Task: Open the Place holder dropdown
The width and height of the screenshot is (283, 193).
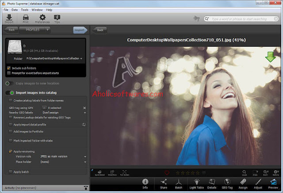Action: [x=85, y=162]
